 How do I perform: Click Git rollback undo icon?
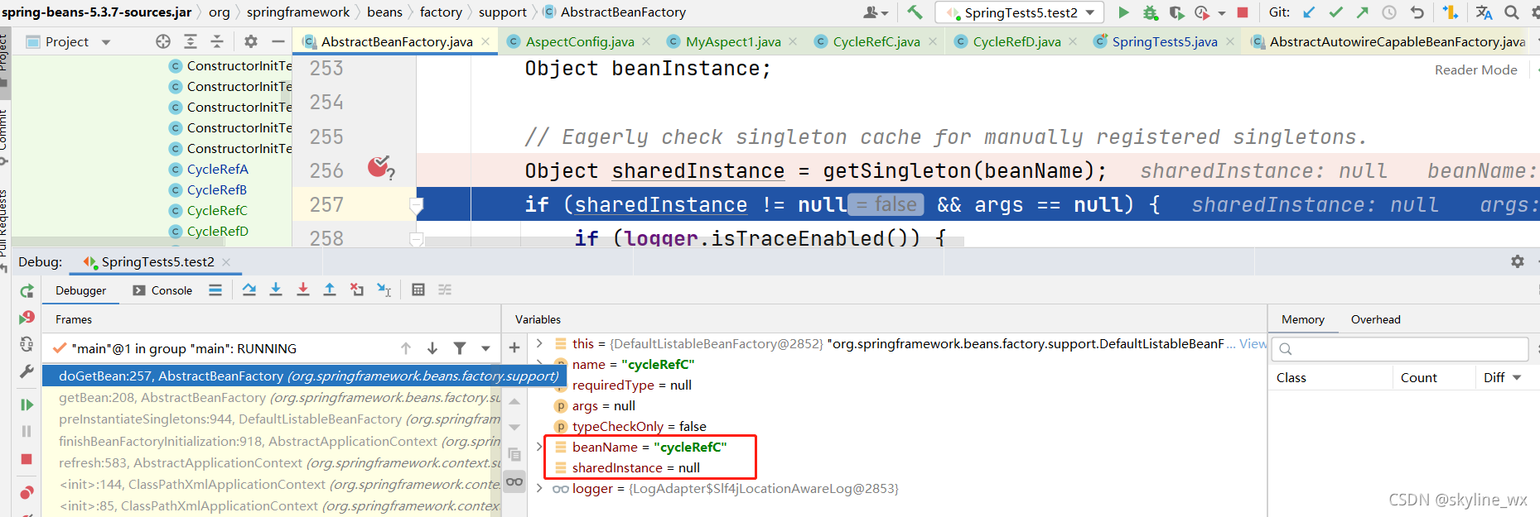(x=1417, y=12)
